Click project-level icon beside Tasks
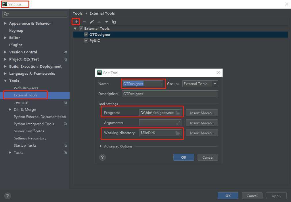Screen dimensions: 291x202 click(x=65, y=153)
